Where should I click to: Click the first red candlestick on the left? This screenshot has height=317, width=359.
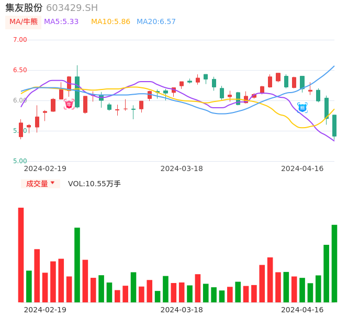[x=21, y=130]
